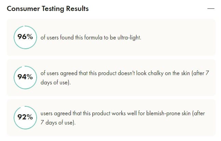221x141 pixels.
Task: Click the 92% circular result badge
Action: tap(25, 117)
